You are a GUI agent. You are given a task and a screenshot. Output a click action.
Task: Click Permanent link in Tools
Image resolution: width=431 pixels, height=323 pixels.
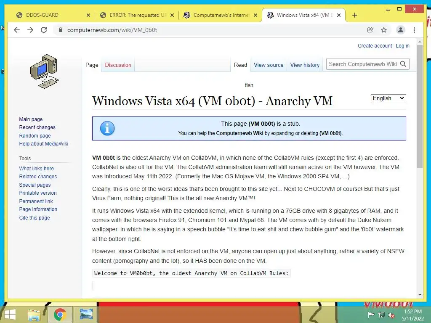(36, 201)
